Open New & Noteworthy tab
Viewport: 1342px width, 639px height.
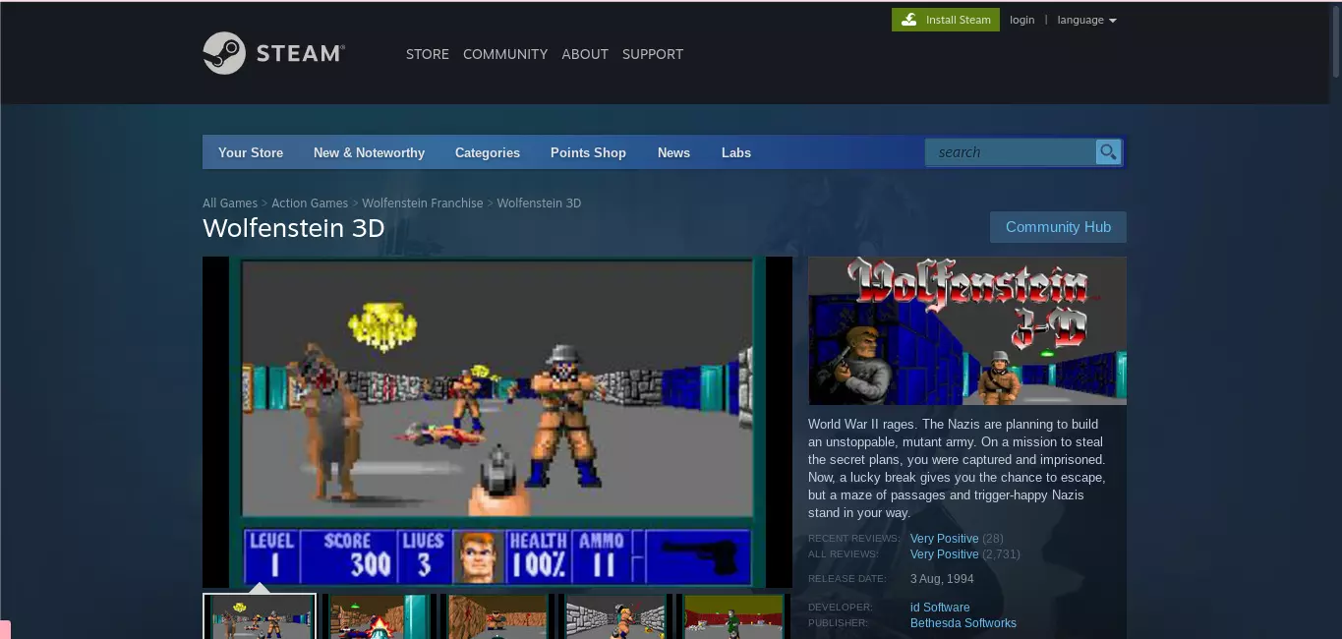point(369,152)
